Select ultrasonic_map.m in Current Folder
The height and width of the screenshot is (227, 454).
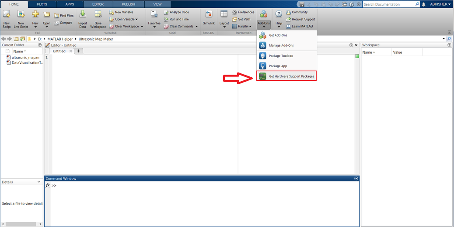click(x=25, y=57)
